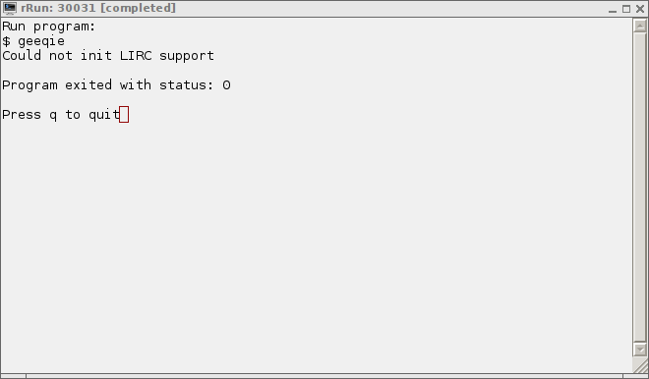Maximize the rRun window

coord(626,9)
